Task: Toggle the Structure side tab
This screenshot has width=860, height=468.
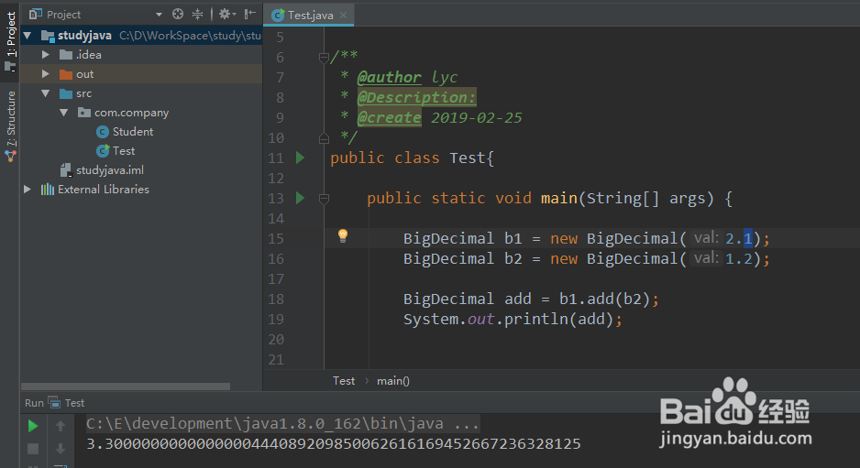Action: click(10, 126)
